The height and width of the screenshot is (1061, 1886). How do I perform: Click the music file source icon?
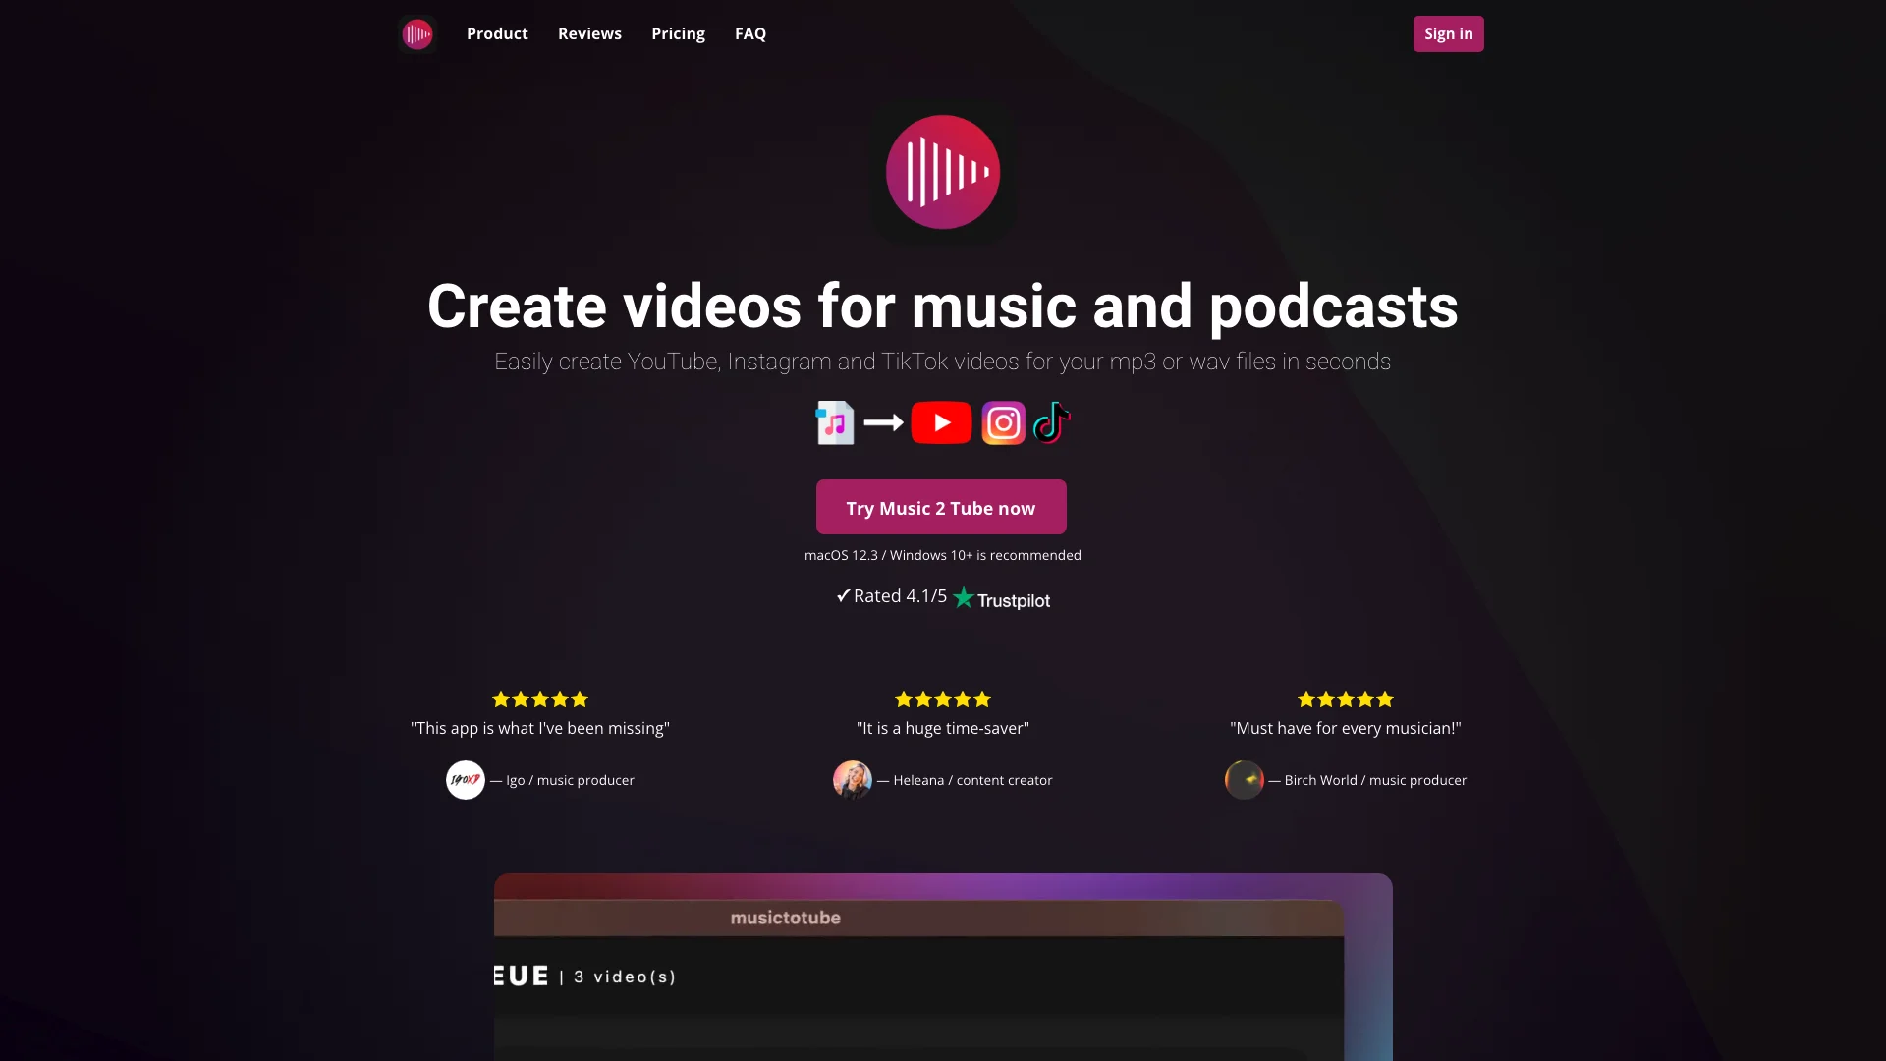(834, 422)
